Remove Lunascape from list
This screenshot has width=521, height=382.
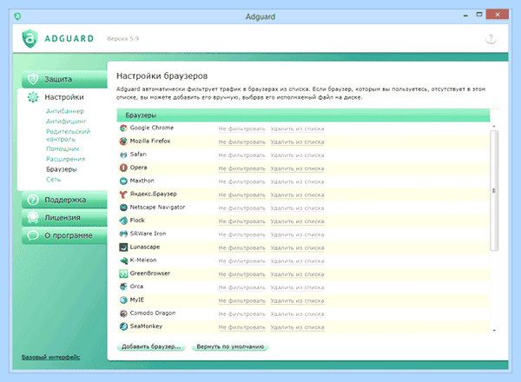pyautogui.click(x=297, y=247)
